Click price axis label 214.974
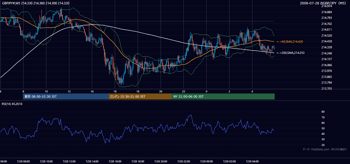The image size is (350, 164). 326,6
